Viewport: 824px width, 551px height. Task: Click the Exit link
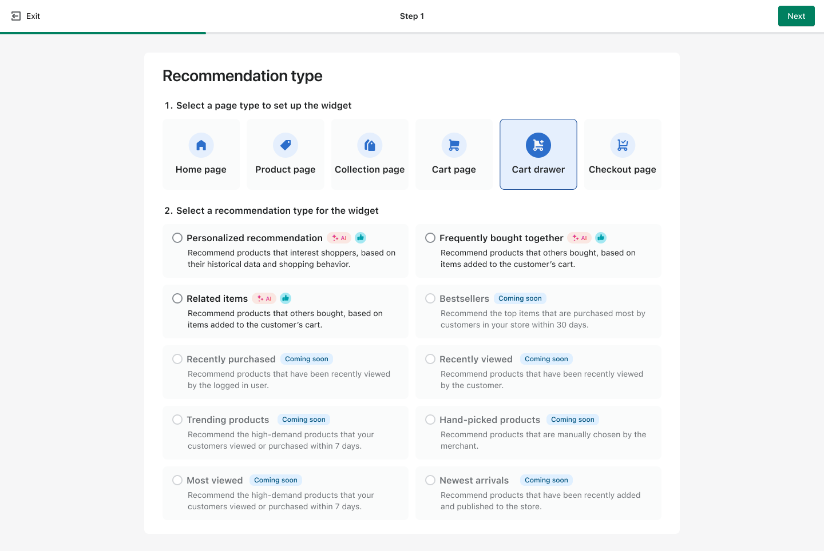point(33,15)
